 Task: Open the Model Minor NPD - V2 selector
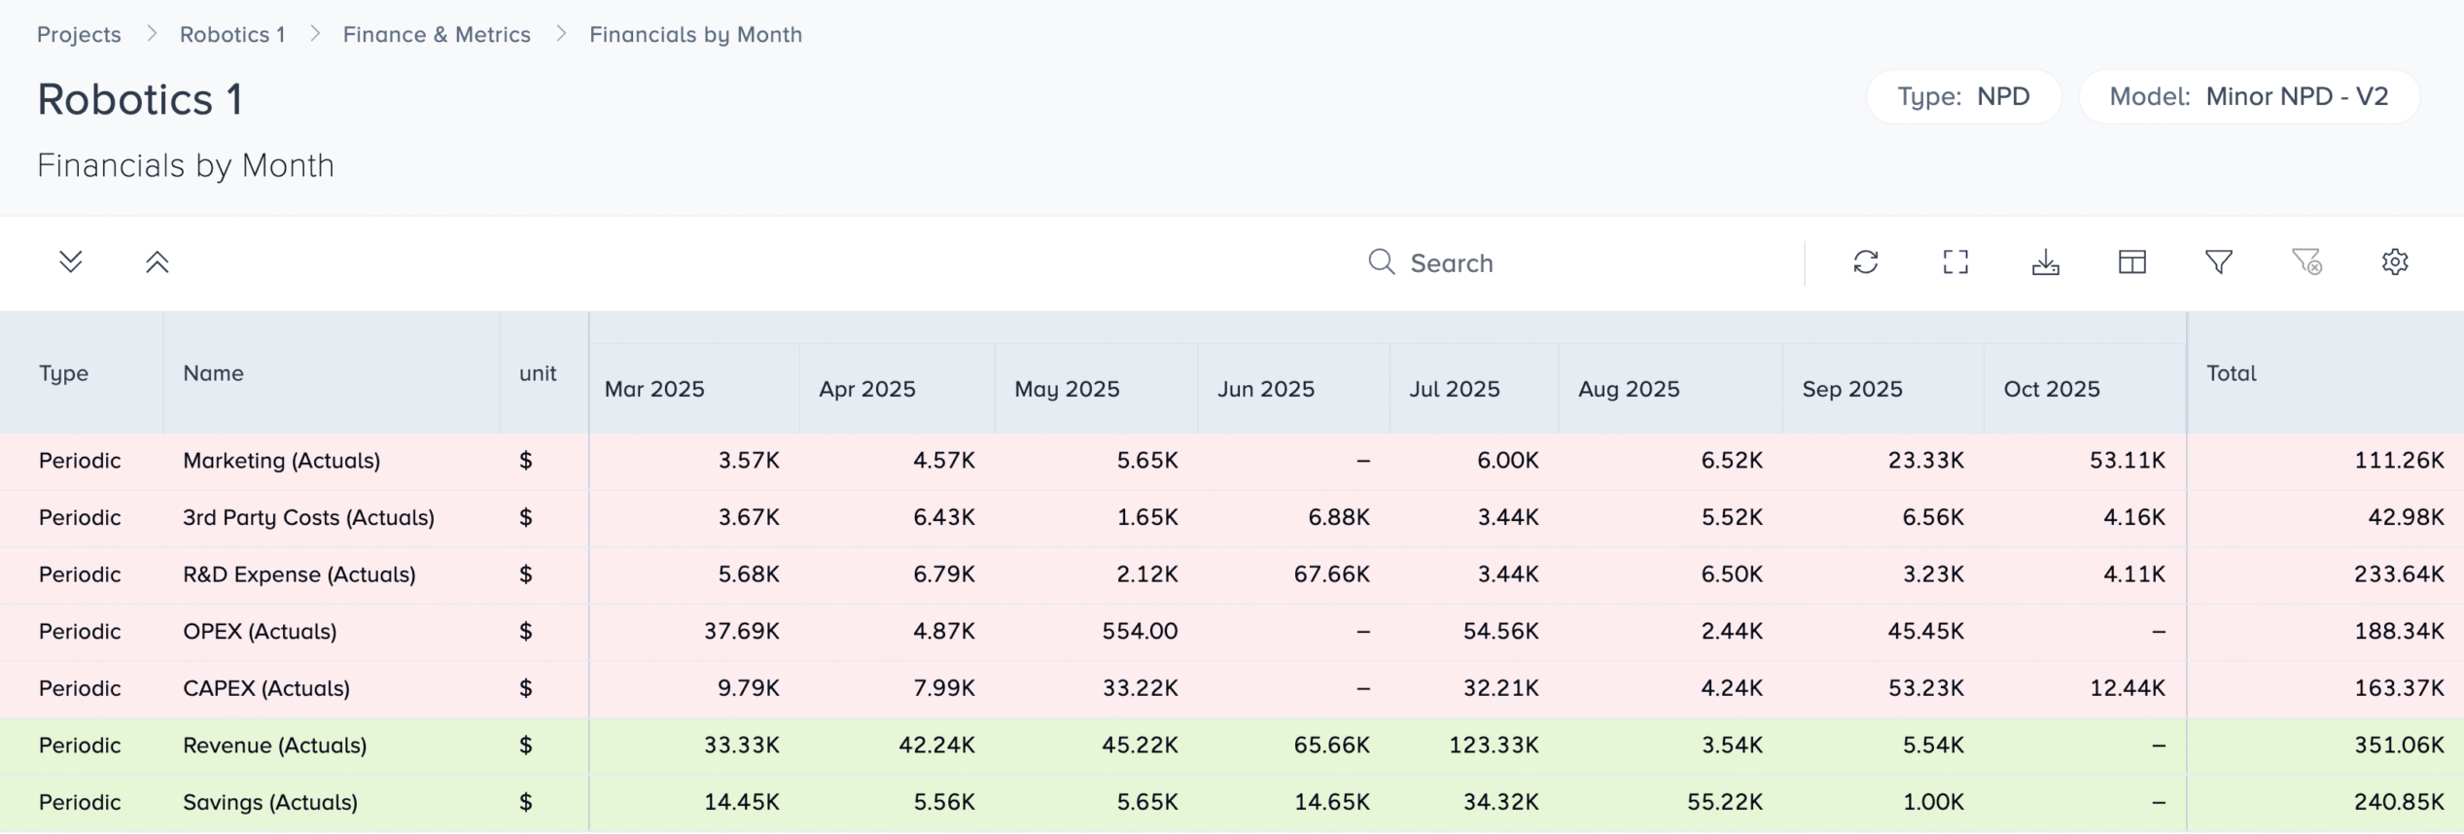click(2248, 97)
